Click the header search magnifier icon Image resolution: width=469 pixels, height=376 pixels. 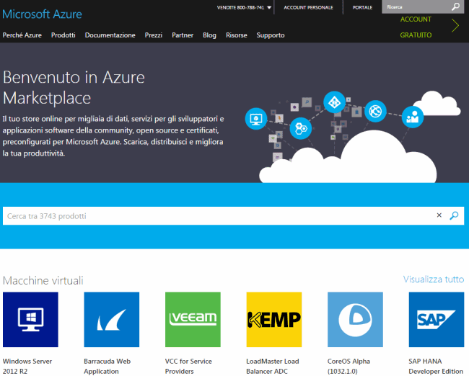pyautogui.click(x=456, y=6)
